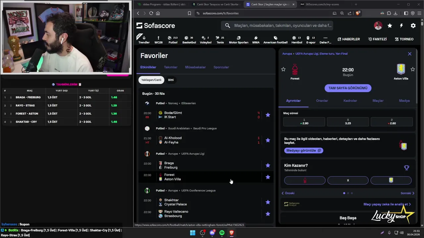
Task: Unfavorite the Rayo Vallecano vs Strasbourg match
Action: (x=268, y=214)
